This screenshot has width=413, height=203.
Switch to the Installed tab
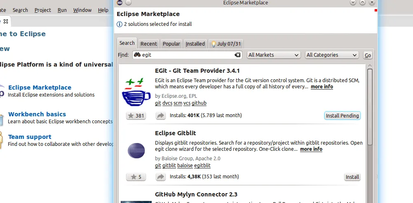(195, 44)
